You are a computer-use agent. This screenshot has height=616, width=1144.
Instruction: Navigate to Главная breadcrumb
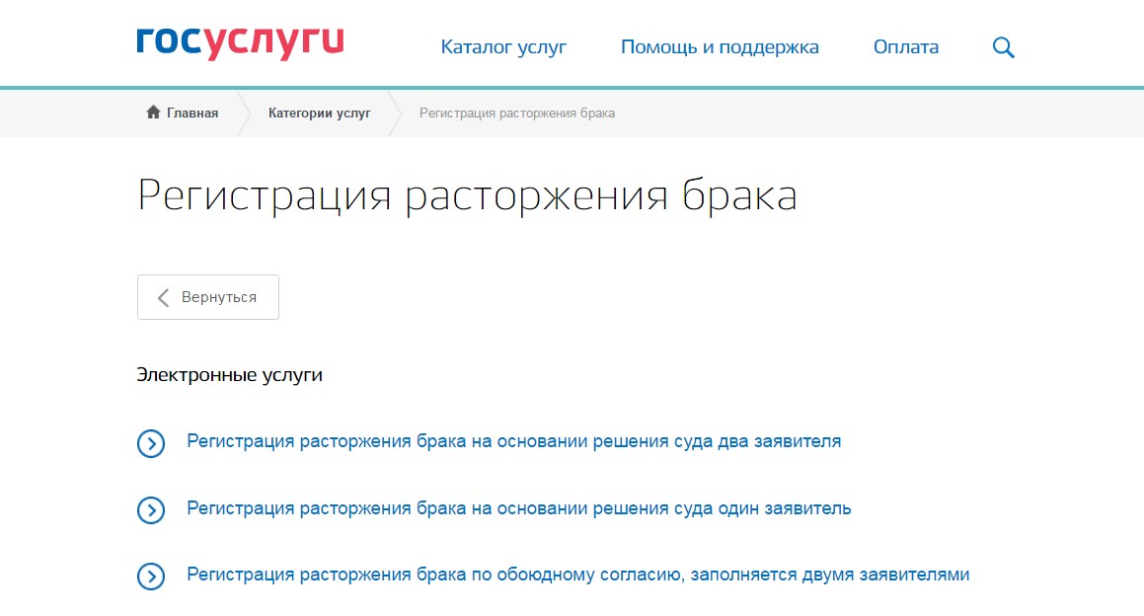pyautogui.click(x=192, y=114)
